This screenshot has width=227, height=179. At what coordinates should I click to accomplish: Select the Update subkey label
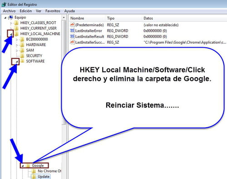(x=44, y=177)
